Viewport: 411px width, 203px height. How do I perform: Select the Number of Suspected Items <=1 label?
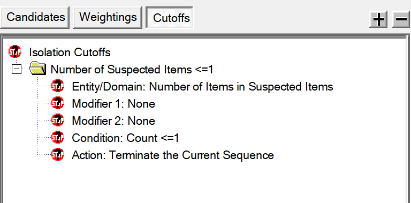(x=132, y=70)
